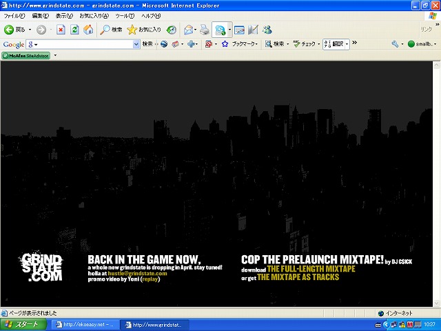Open the Search (検索) magnifier in IE toolbar
The image size is (441, 331).
point(111,30)
